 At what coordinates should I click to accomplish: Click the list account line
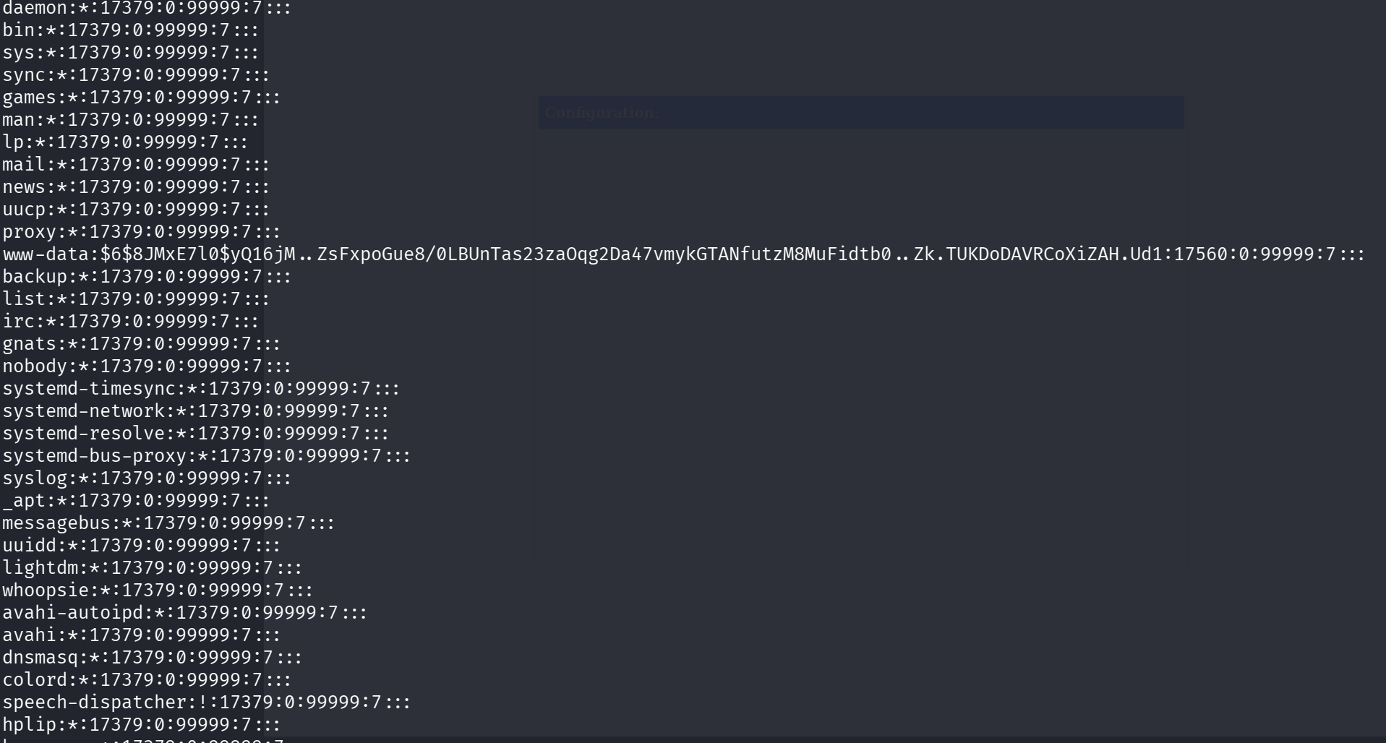[136, 299]
